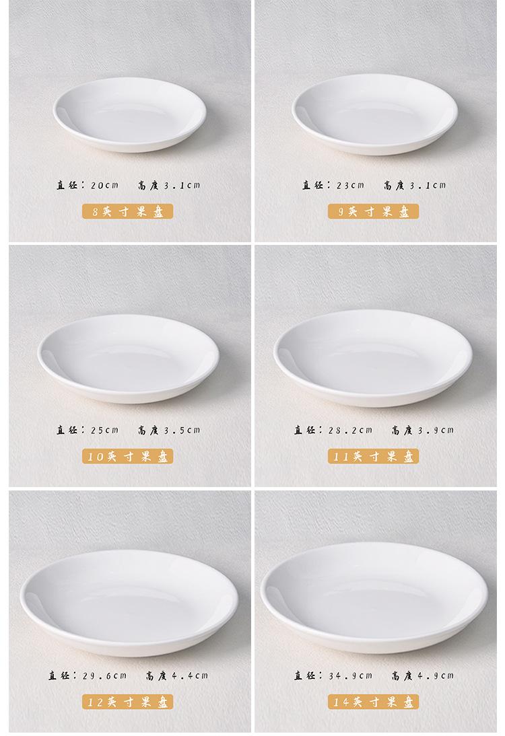Click the 9英寸果盘 orange label
The image size is (505, 736).
(x=374, y=211)
